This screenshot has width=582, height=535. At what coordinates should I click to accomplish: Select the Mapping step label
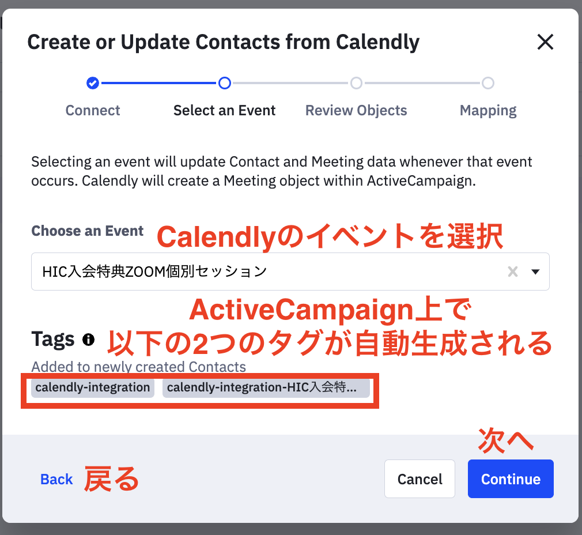click(488, 111)
